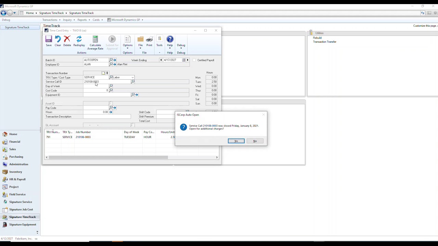Click the Clear icon in the toolbar
Screen dimensions: 438x246
click(58, 39)
